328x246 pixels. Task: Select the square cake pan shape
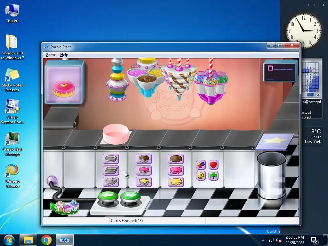coord(111,170)
